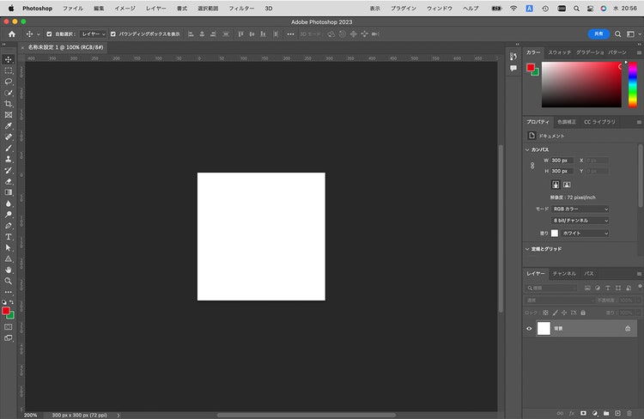Click the canvas width W field
This screenshot has height=419, width=644.
(562, 161)
